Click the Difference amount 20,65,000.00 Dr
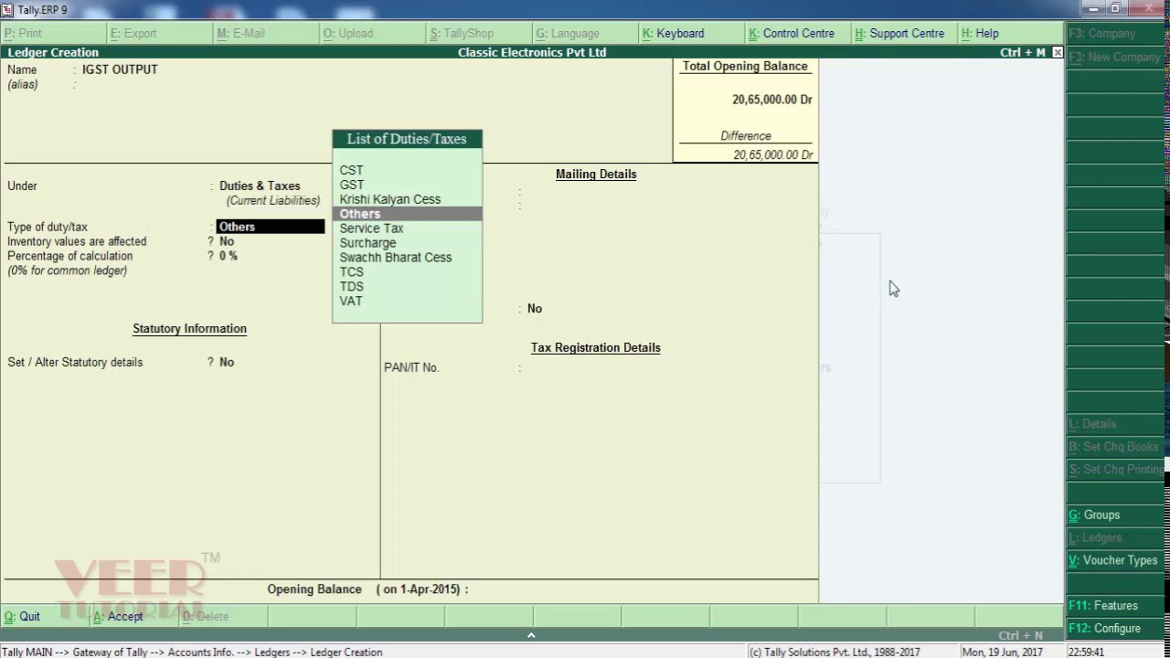 (x=773, y=155)
